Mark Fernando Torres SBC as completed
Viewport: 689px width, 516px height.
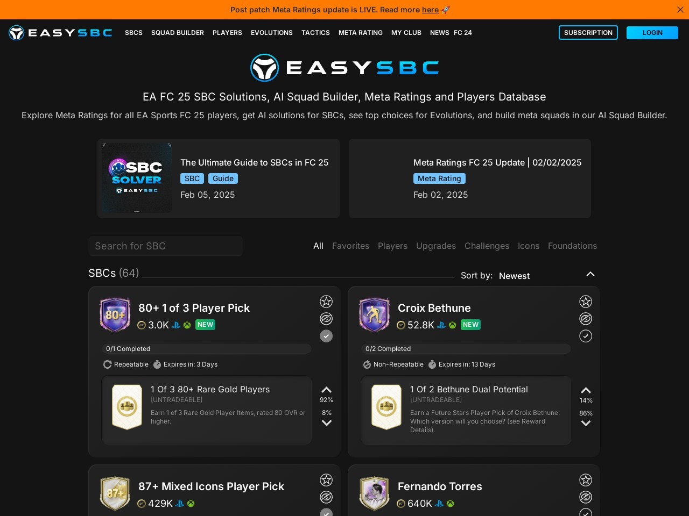point(586,512)
